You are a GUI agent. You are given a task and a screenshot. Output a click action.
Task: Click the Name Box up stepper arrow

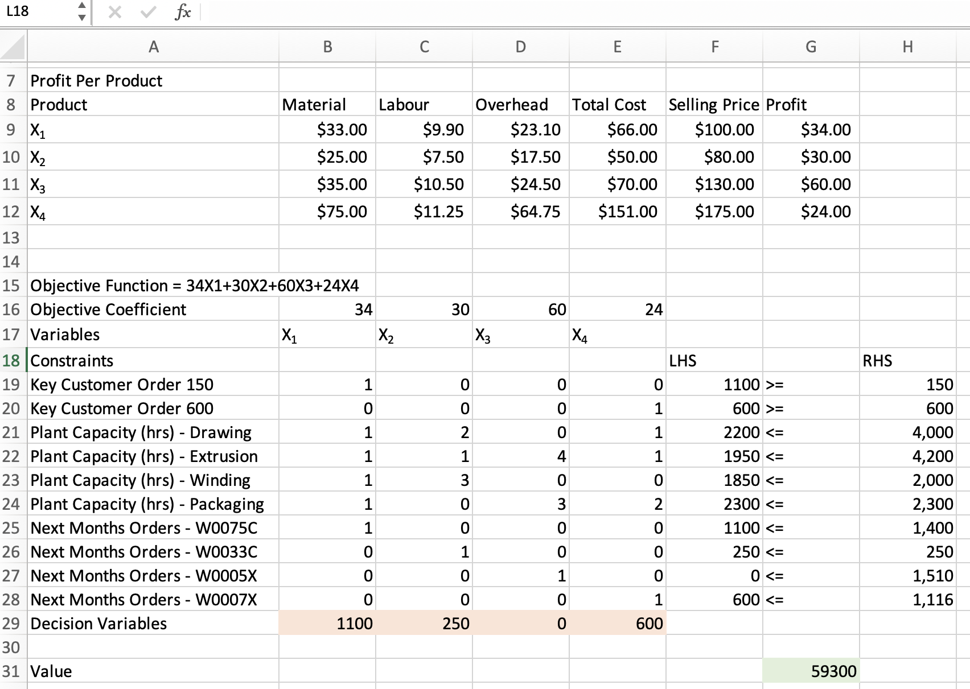81,7
